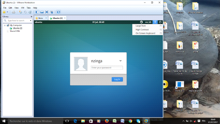
Task: Turn on the On Screen Keyboard
Action: pyautogui.click(x=145, y=33)
